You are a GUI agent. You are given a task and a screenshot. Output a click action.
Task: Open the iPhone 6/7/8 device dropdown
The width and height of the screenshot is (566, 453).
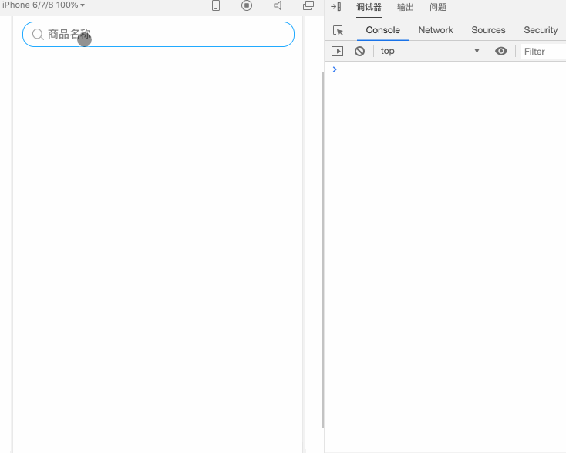pos(43,5)
